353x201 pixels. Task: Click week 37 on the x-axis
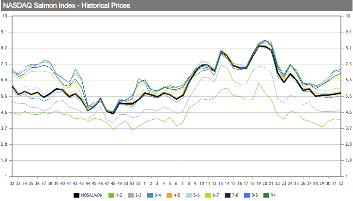pyautogui.click(x=44, y=184)
